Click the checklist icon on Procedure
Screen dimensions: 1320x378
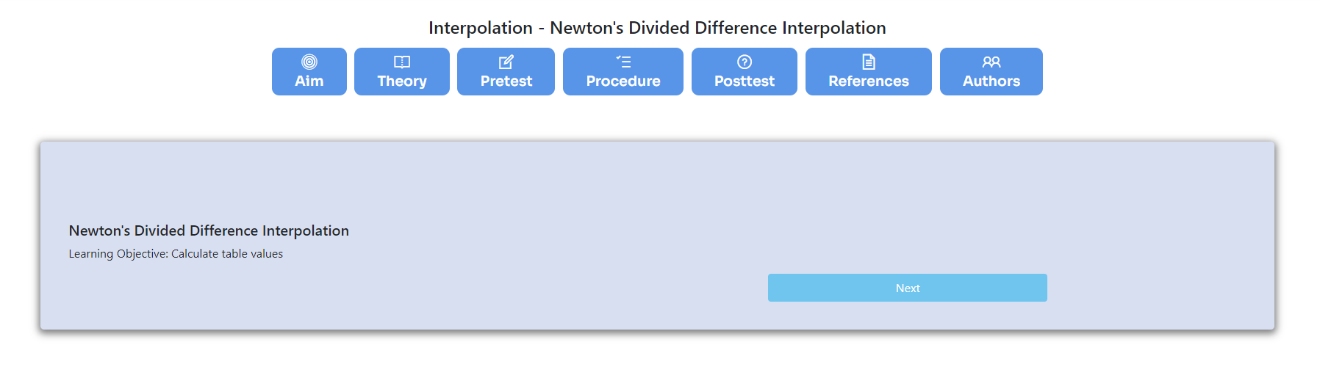pyautogui.click(x=623, y=62)
